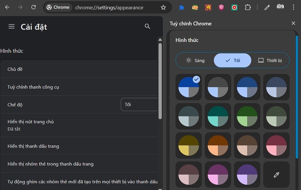
Task: Select the Sáng light mode option
Action: pos(195,60)
